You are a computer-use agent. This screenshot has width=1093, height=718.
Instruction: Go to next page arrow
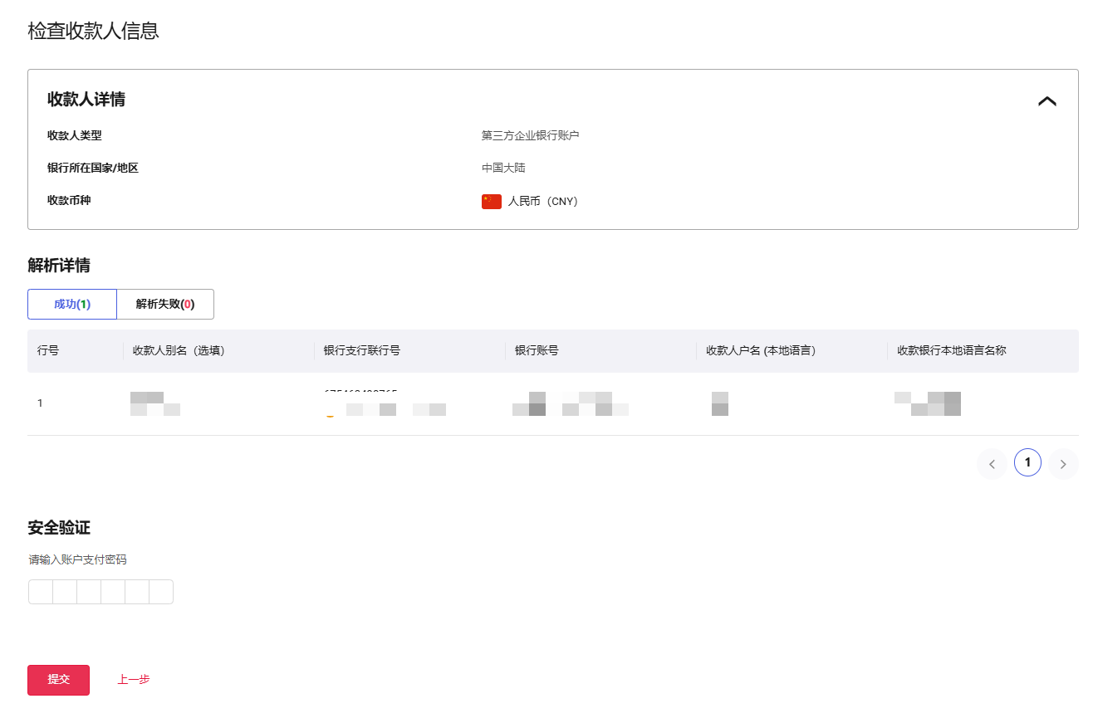pyautogui.click(x=1063, y=464)
